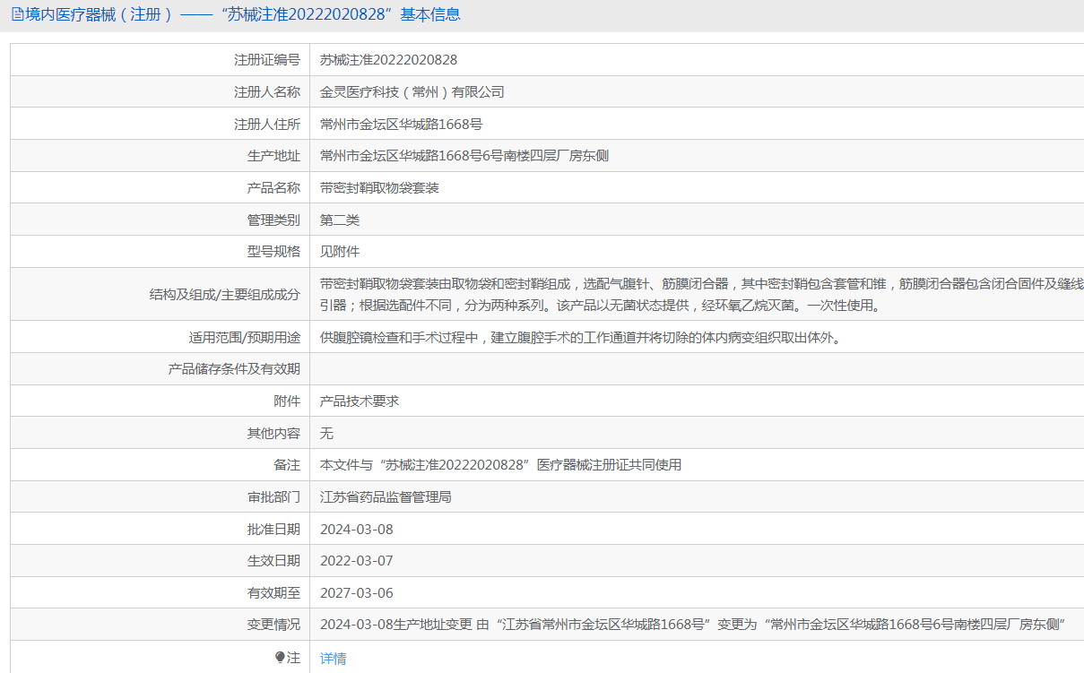The width and height of the screenshot is (1084, 673).
Task: Click the bulb icon next to 注
Action: (x=281, y=657)
